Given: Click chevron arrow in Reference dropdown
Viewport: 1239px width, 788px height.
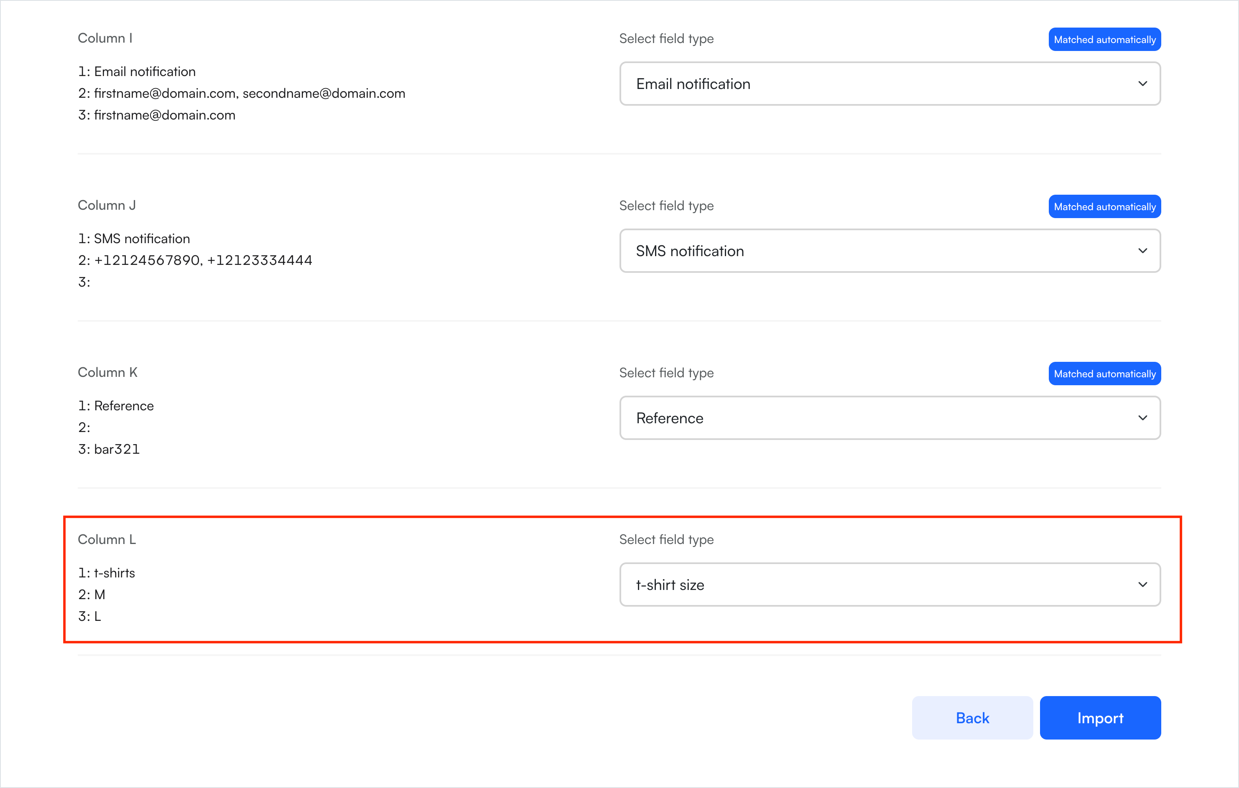Looking at the screenshot, I should 1142,418.
